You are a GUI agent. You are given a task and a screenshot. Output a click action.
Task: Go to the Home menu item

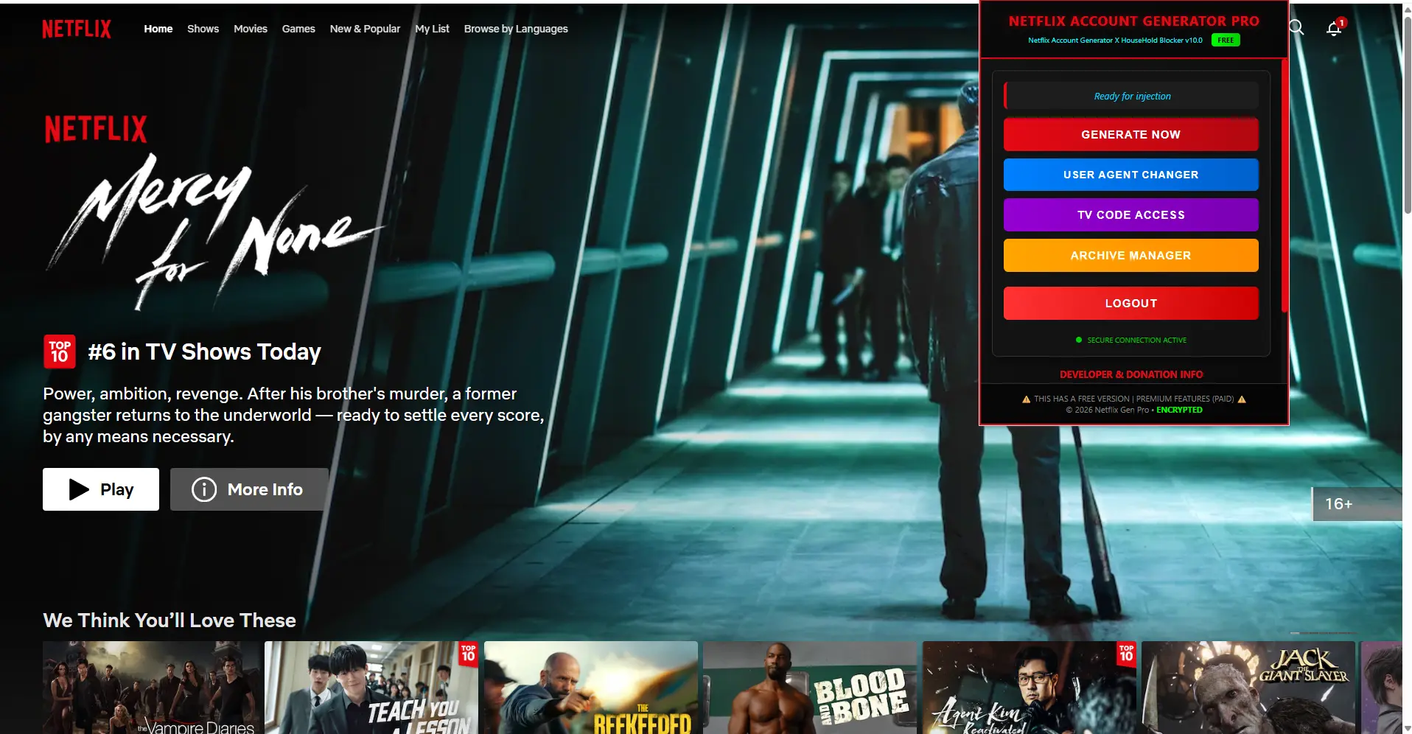[158, 29]
